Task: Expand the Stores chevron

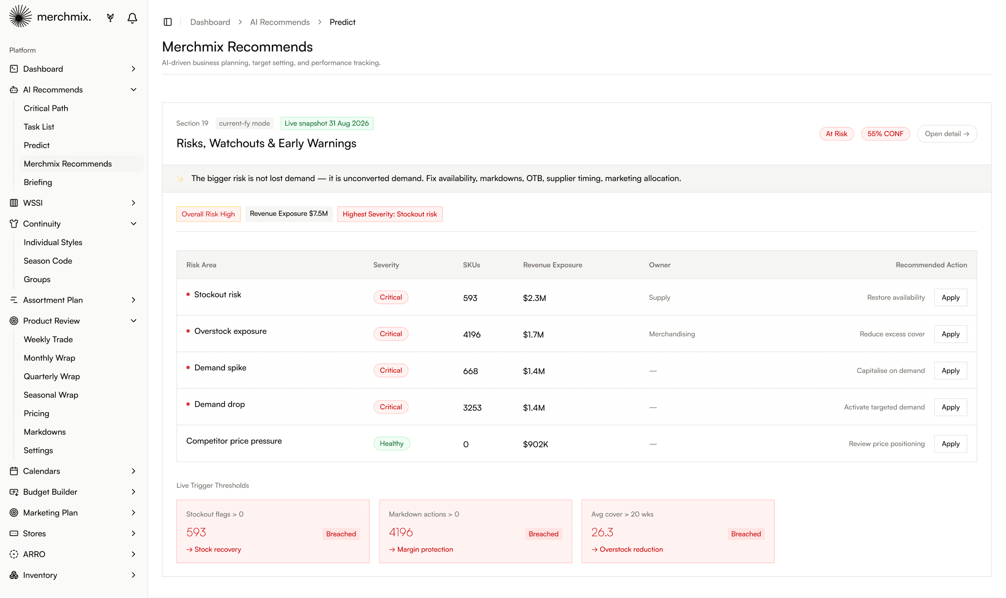Action: (134, 533)
